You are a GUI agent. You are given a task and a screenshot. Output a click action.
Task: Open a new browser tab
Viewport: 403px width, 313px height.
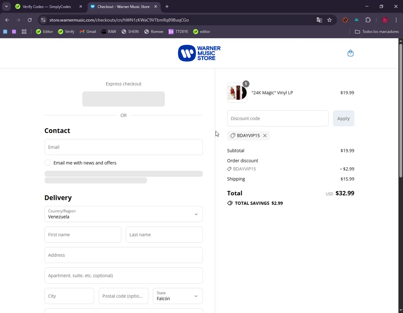coord(167,6)
